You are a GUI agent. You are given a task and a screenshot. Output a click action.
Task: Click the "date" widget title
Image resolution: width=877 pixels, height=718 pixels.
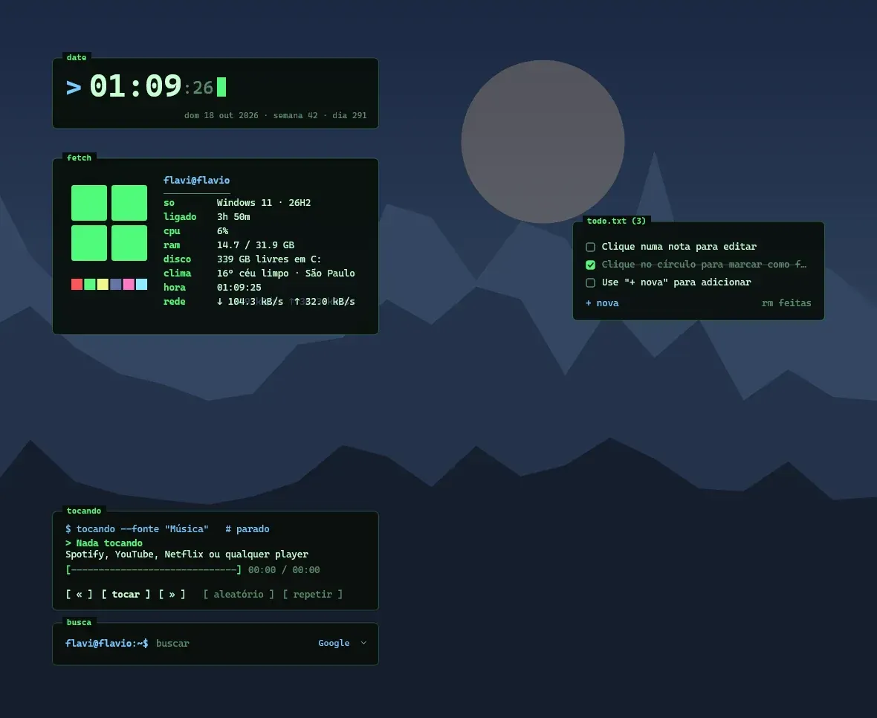[76, 57]
